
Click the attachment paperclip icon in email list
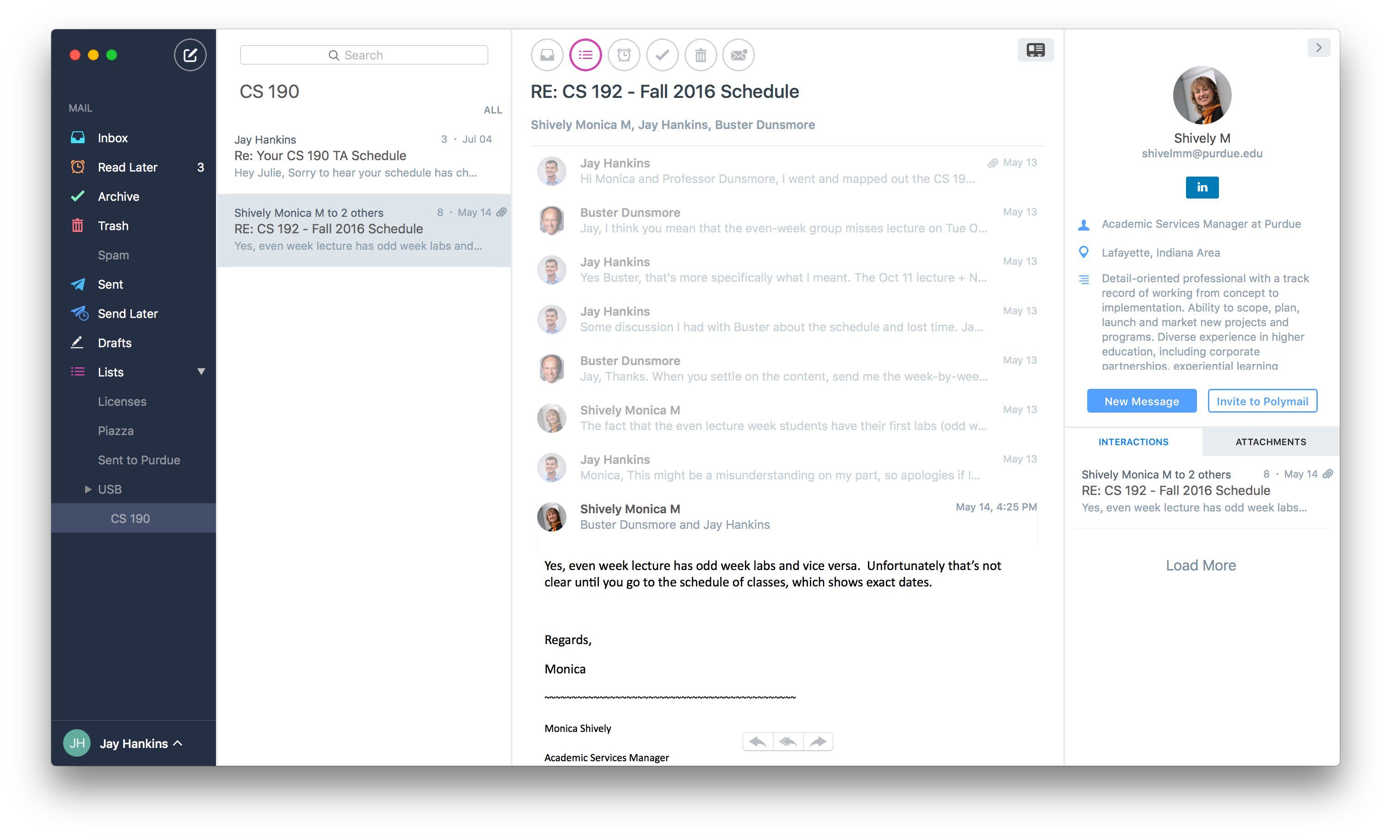502,212
